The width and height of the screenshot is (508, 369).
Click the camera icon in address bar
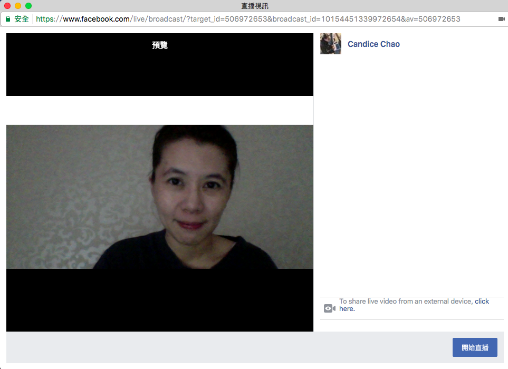tap(501, 19)
